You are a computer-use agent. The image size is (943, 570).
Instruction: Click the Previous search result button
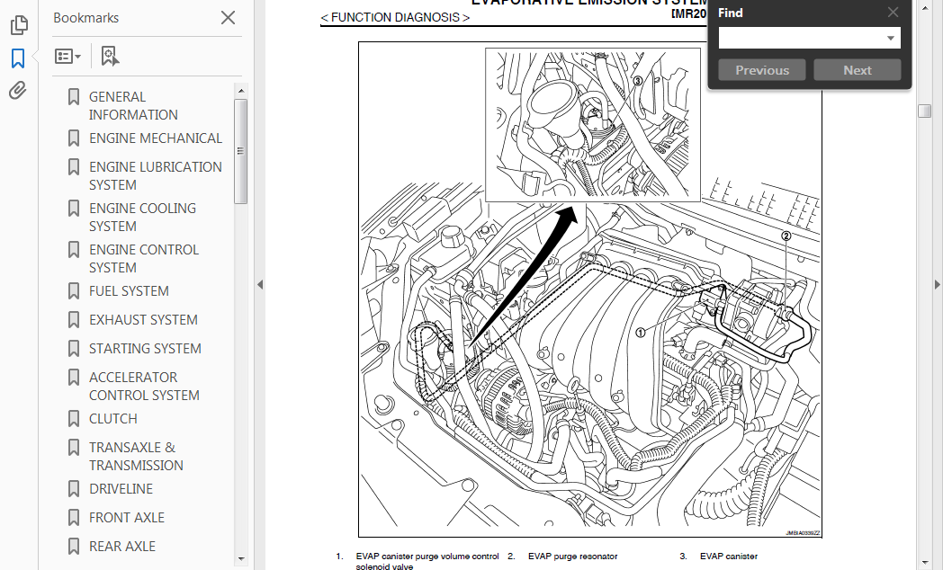click(x=762, y=70)
